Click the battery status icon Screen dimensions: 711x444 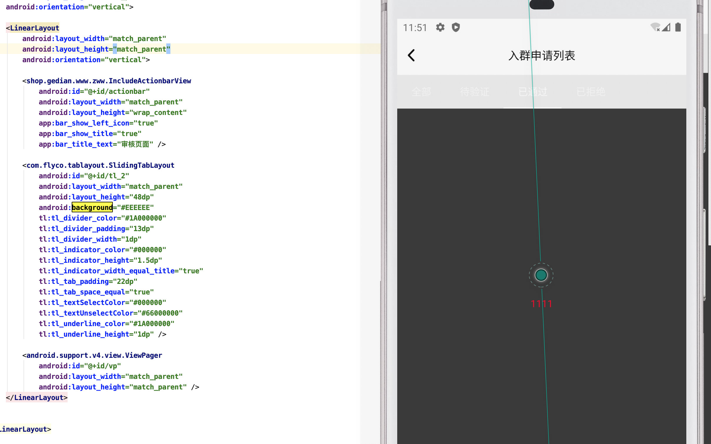pos(678,27)
